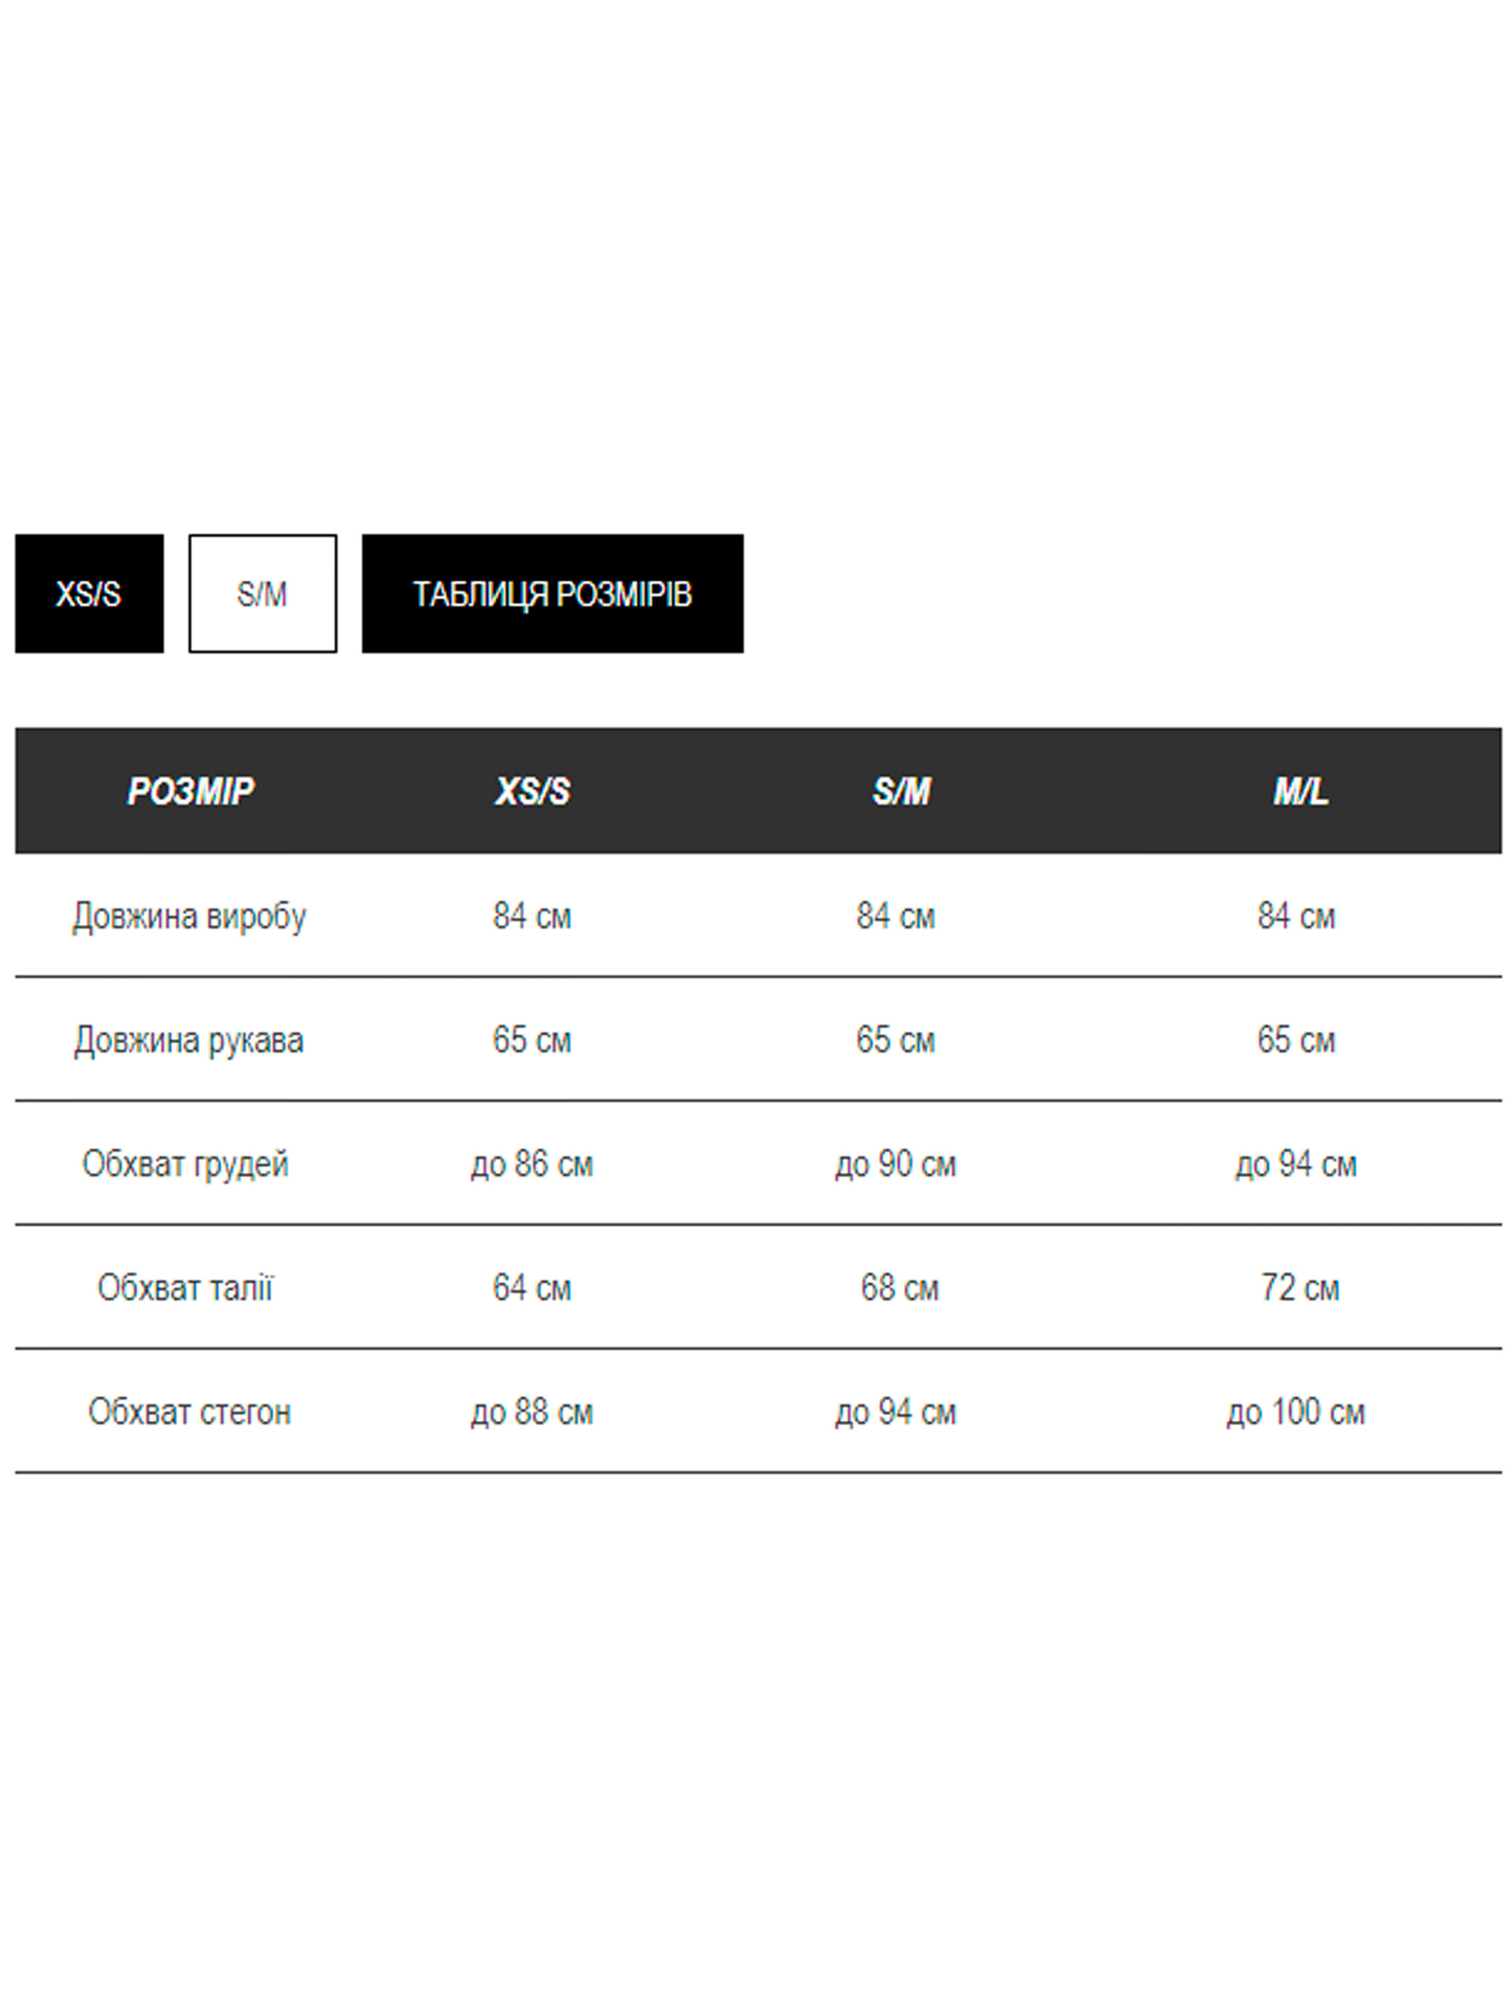Select the Довжина рукава row label
This screenshot has height=2011, width=1508.
pos(189,1040)
